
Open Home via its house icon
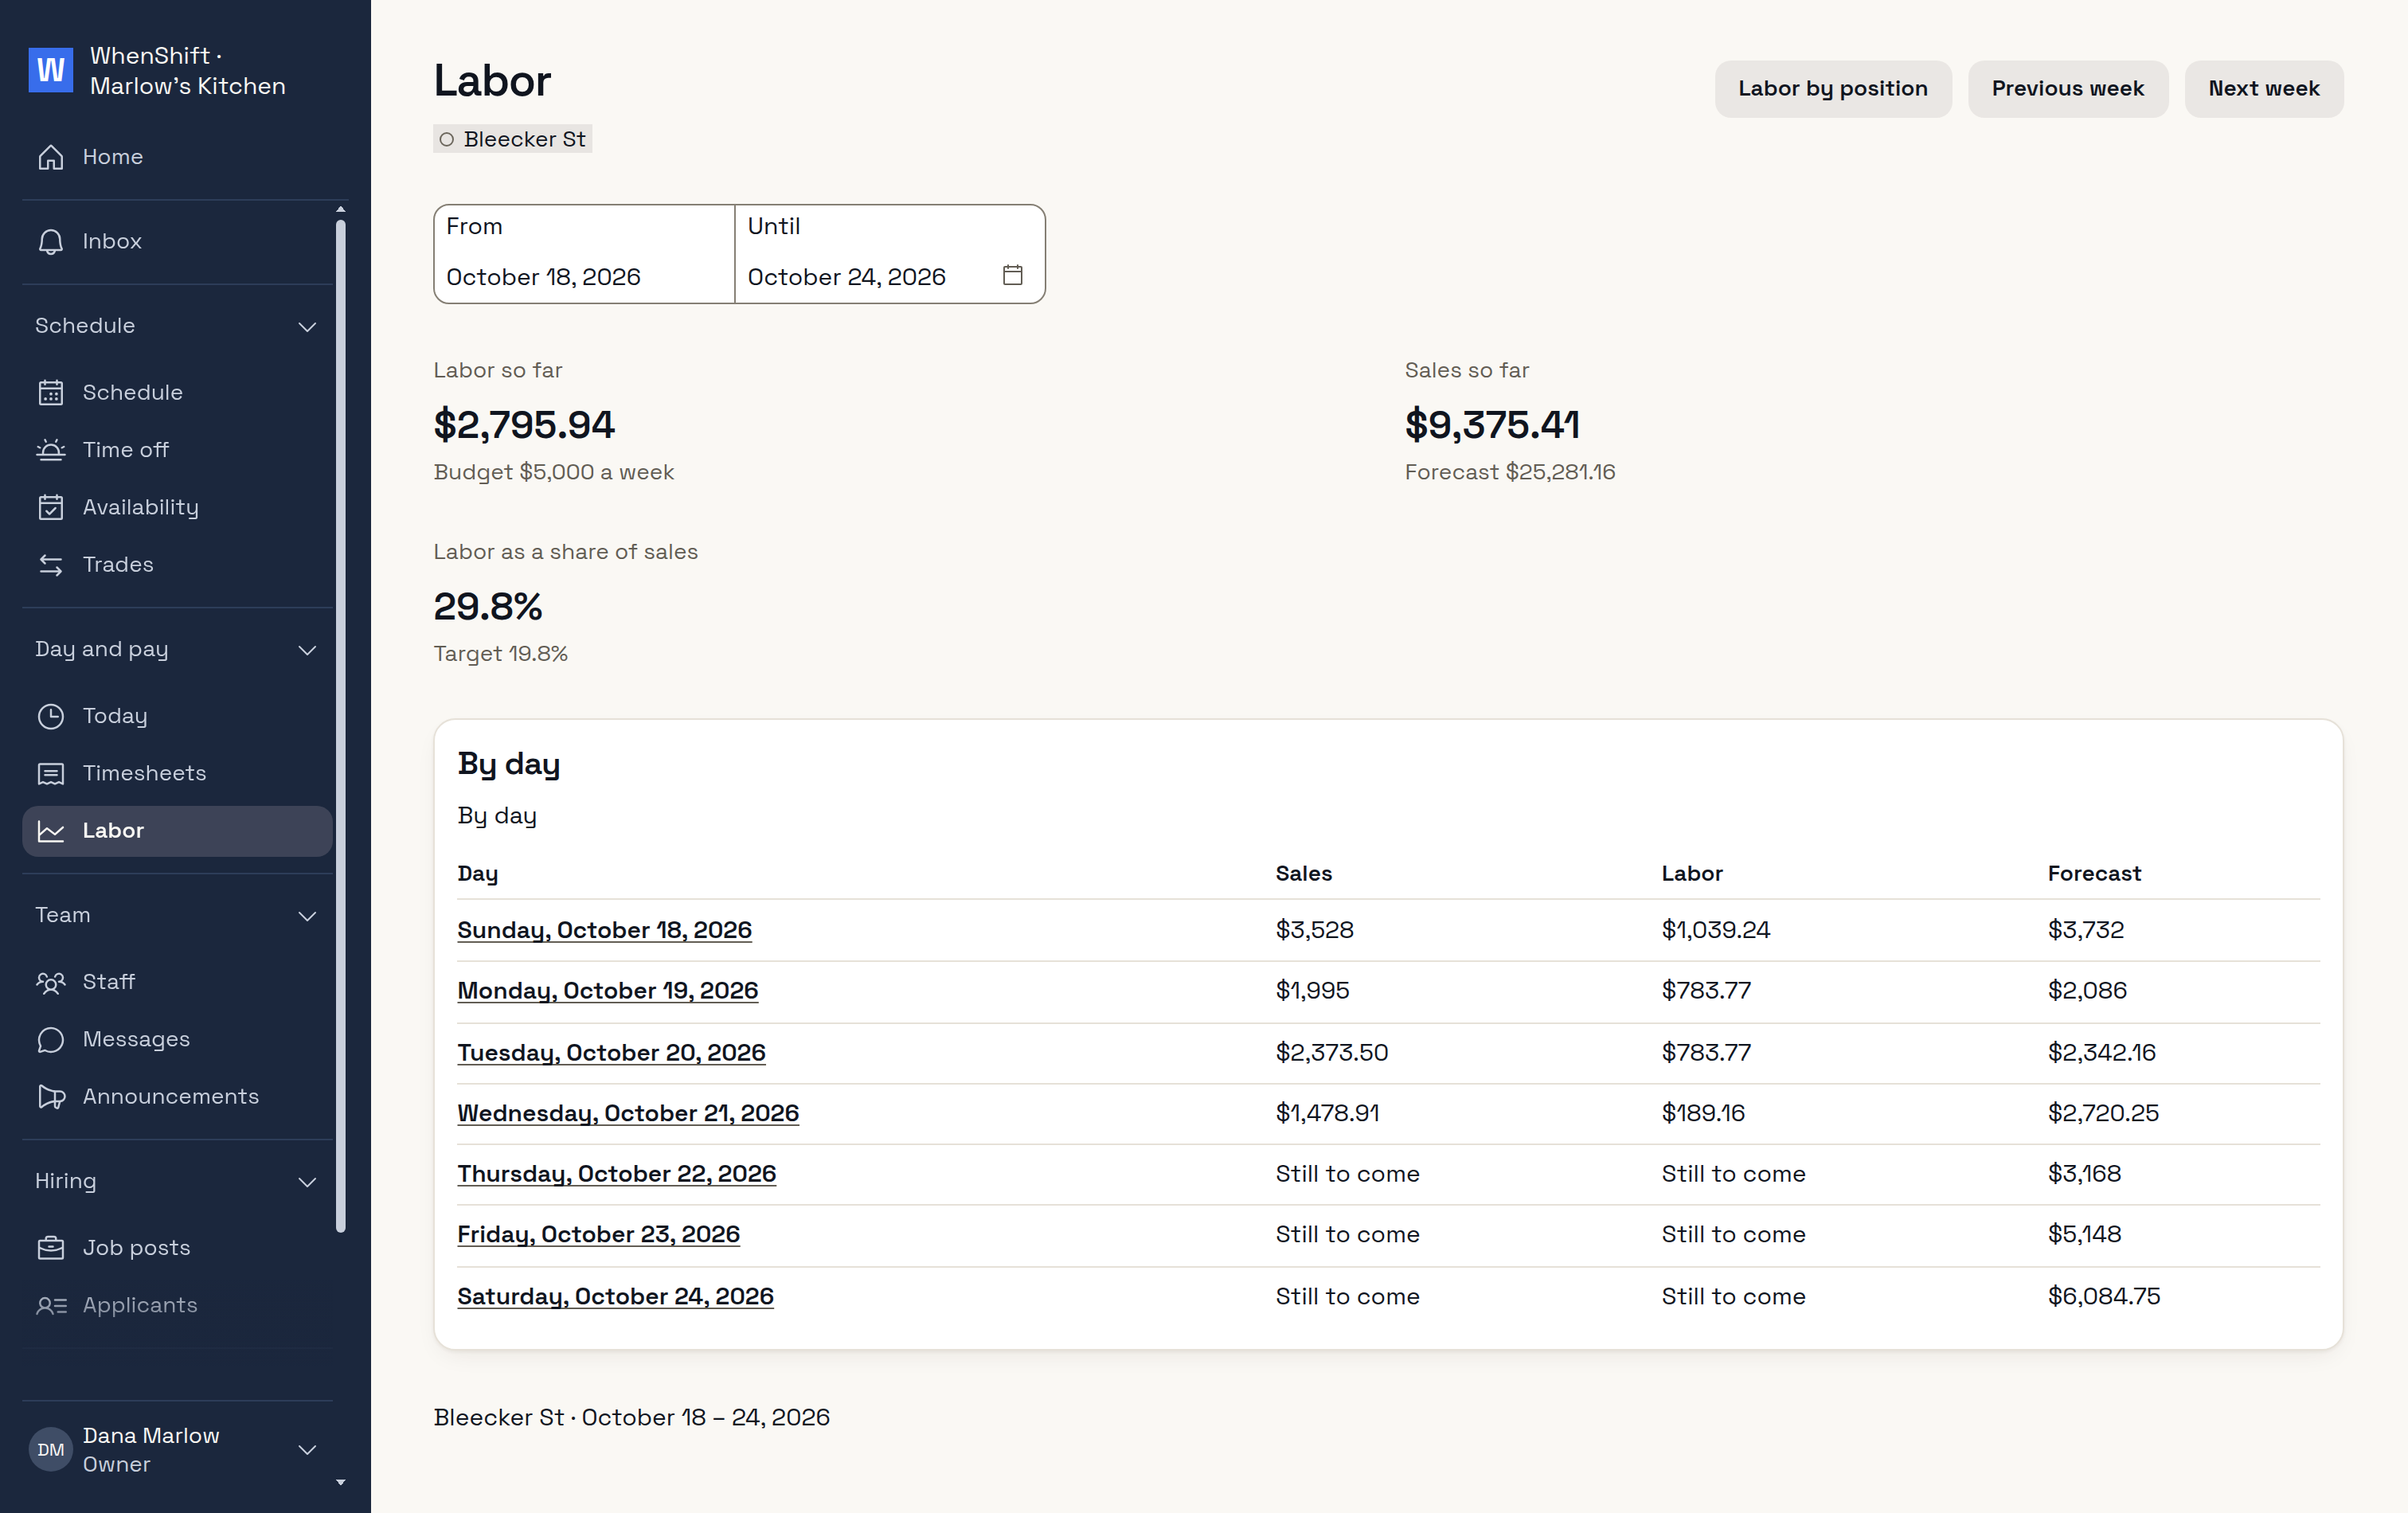(51, 157)
